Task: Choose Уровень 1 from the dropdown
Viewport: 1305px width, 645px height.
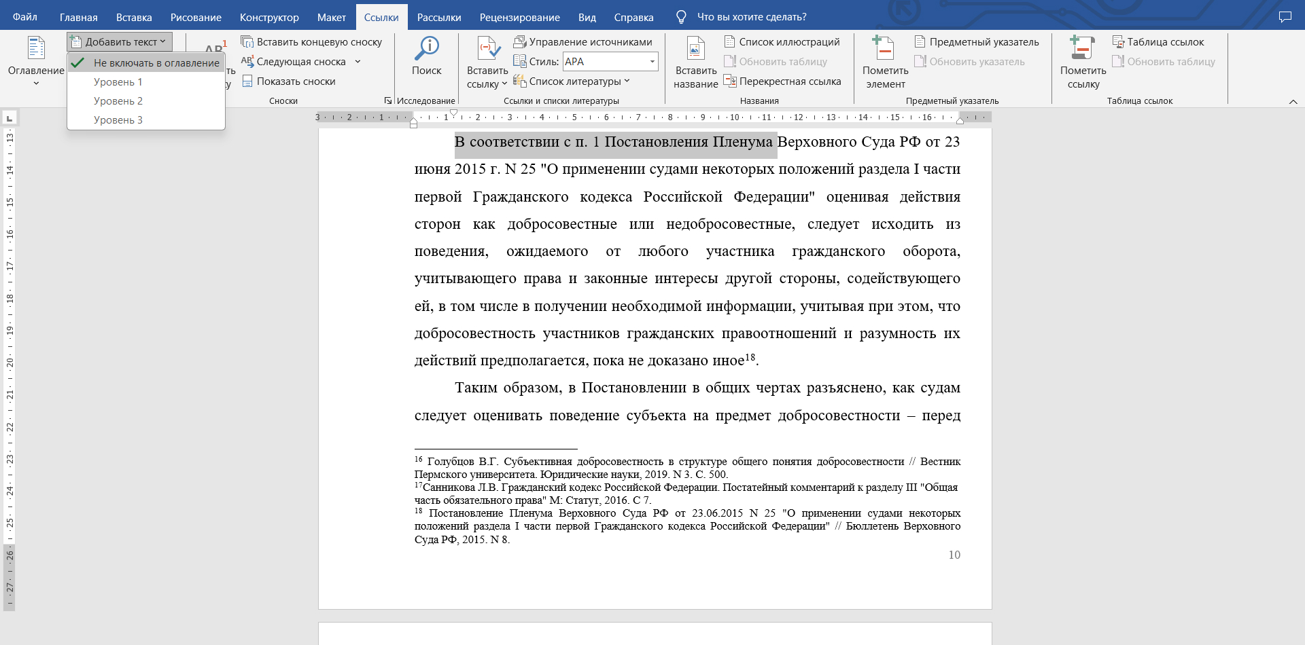Action: tap(146, 81)
